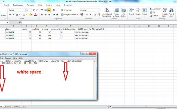Apply Comma Style format
Image resolution: width=177 pixels, height=109 pixels.
(90, 14)
